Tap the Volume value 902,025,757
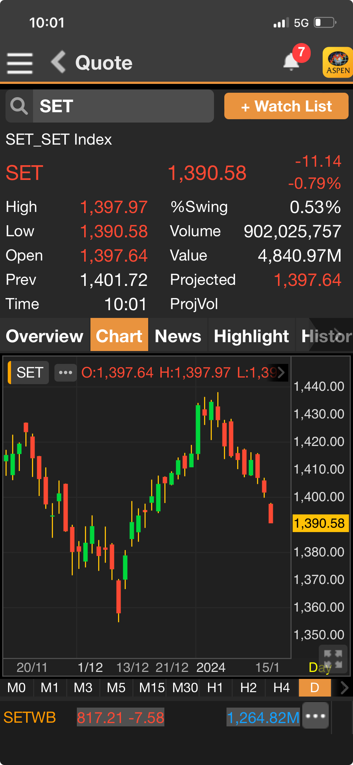The image size is (353, 765). point(292,231)
